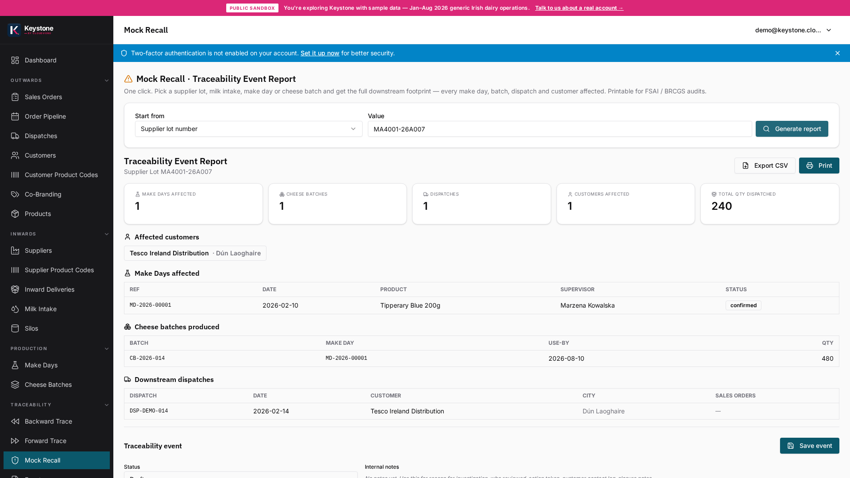Click the Supplier Product Codes barcode icon
Screen dimensions: 850x478
point(15,270)
